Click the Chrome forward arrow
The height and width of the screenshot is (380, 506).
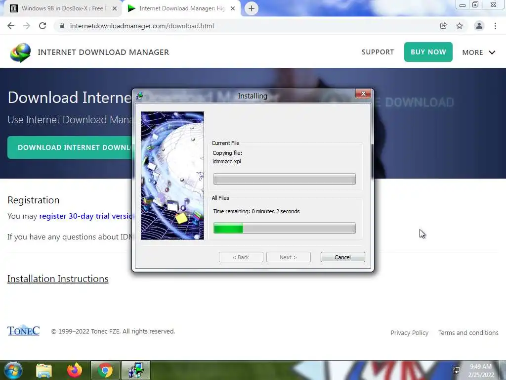tap(27, 26)
